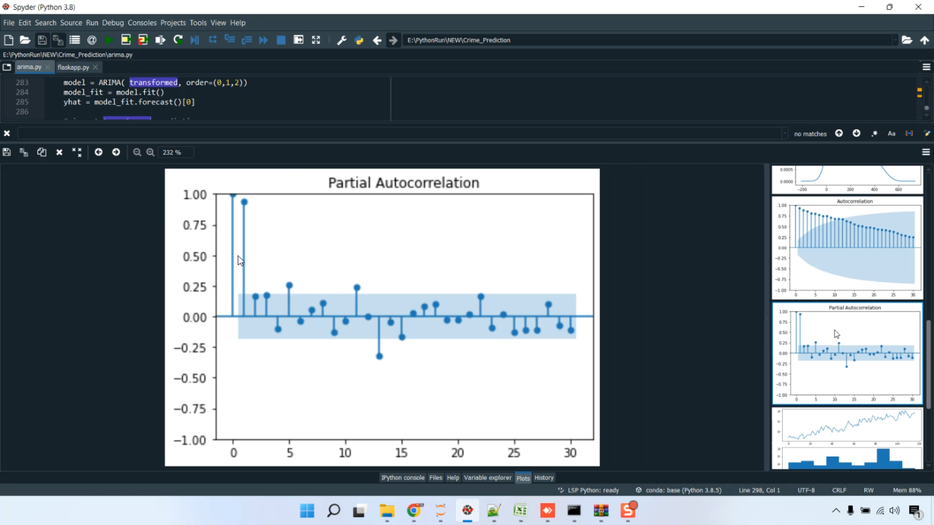Switch to the flaskapp.py editor tab
The height and width of the screenshot is (525, 934).
[73, 67]
